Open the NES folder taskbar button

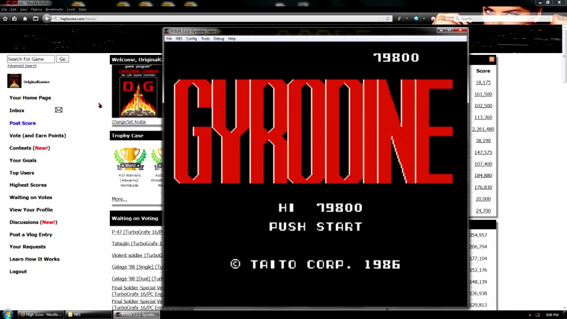tap(88, 315)
